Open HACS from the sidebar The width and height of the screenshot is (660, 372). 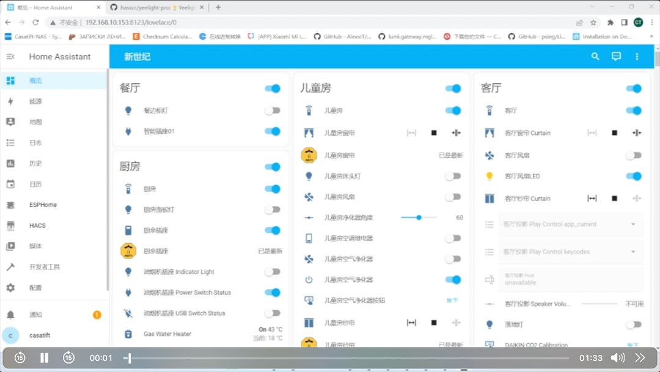coord(37,225)
